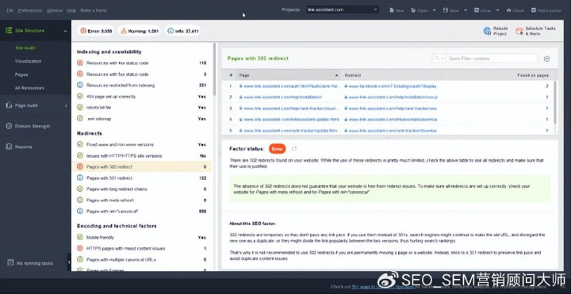The width and height of the screenshot is (571, 294).
Task: Click the audit factors list scrollbar
Action: (x=214, y=69)
